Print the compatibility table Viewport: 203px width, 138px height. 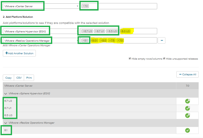click(x=29, y=78)
